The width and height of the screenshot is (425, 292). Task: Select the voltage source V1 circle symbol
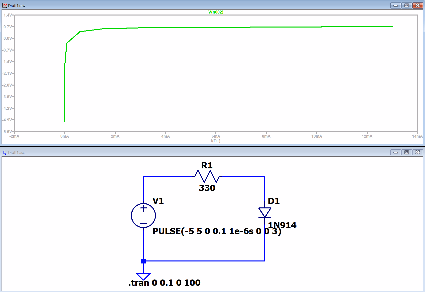coord(143,215)
